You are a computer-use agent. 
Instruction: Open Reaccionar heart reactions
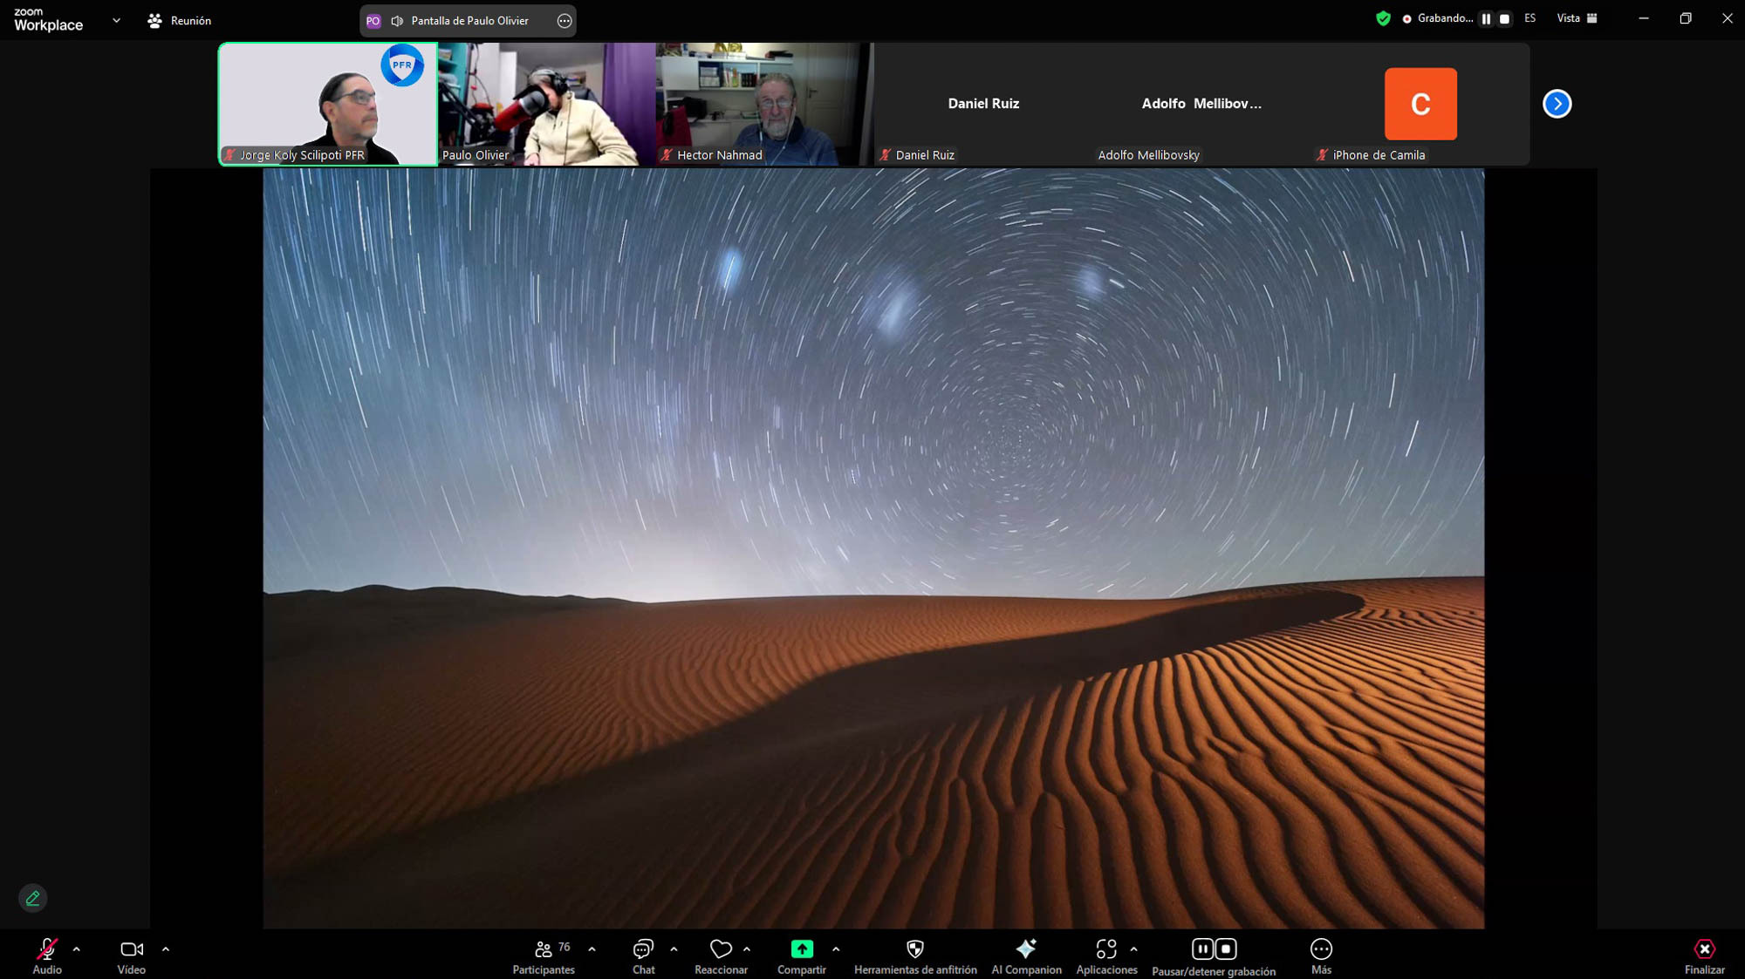click(x=721, y=956)
